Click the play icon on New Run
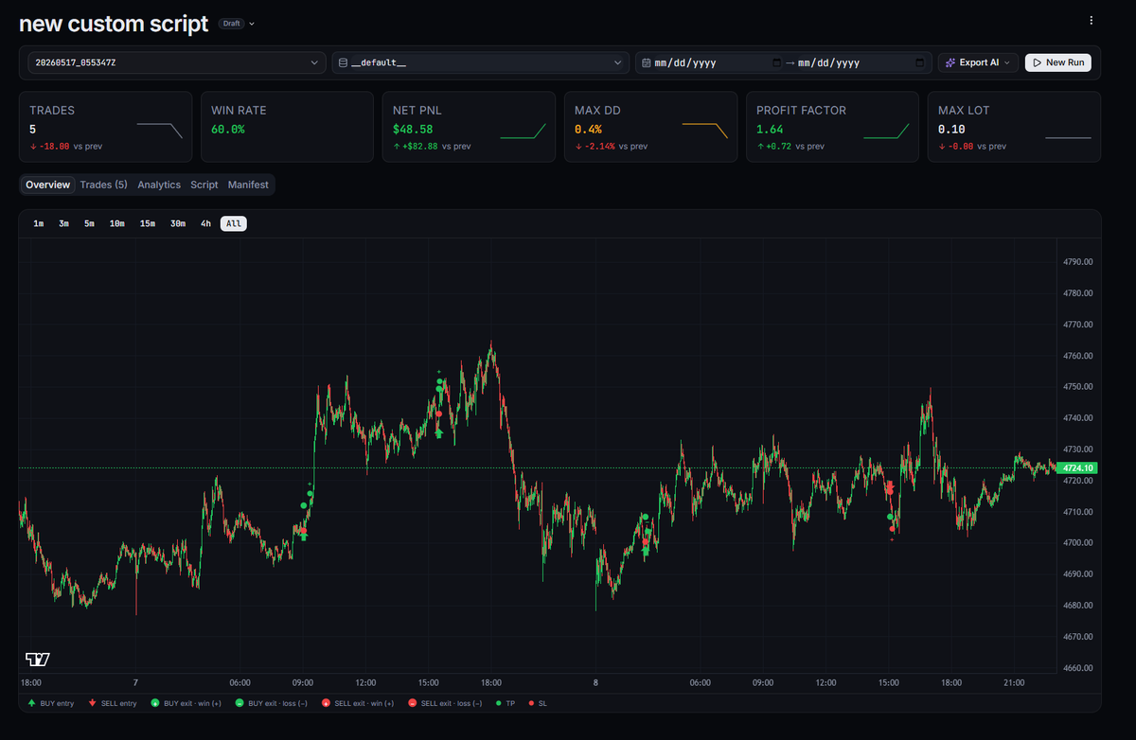 tap(1037, 62)
